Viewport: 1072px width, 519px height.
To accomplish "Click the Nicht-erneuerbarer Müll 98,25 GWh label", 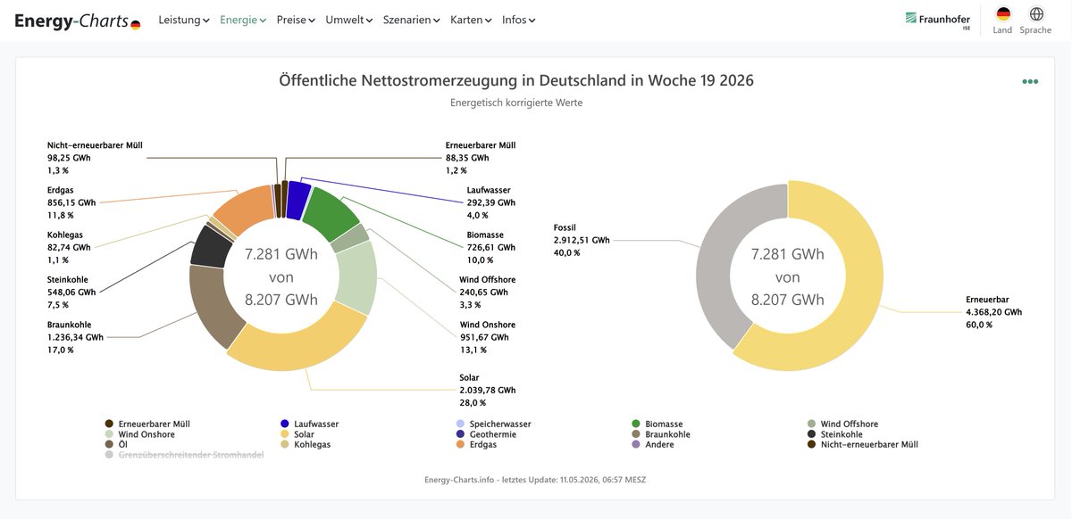I will click(95, 157).
